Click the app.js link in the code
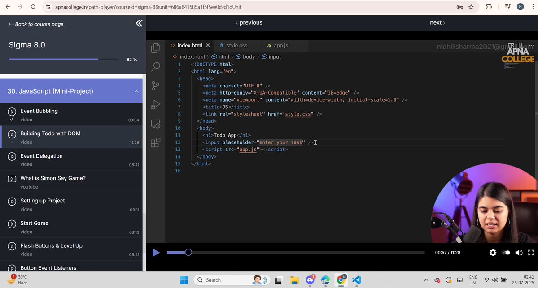 point(248,150)
